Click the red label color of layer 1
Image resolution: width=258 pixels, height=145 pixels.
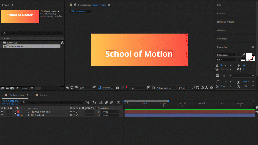pyautogui.click(x=18, y=112)
